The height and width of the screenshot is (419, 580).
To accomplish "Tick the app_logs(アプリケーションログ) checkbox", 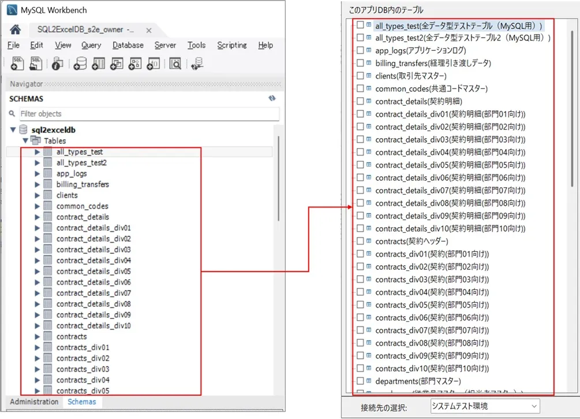I will tap(360, 50).
